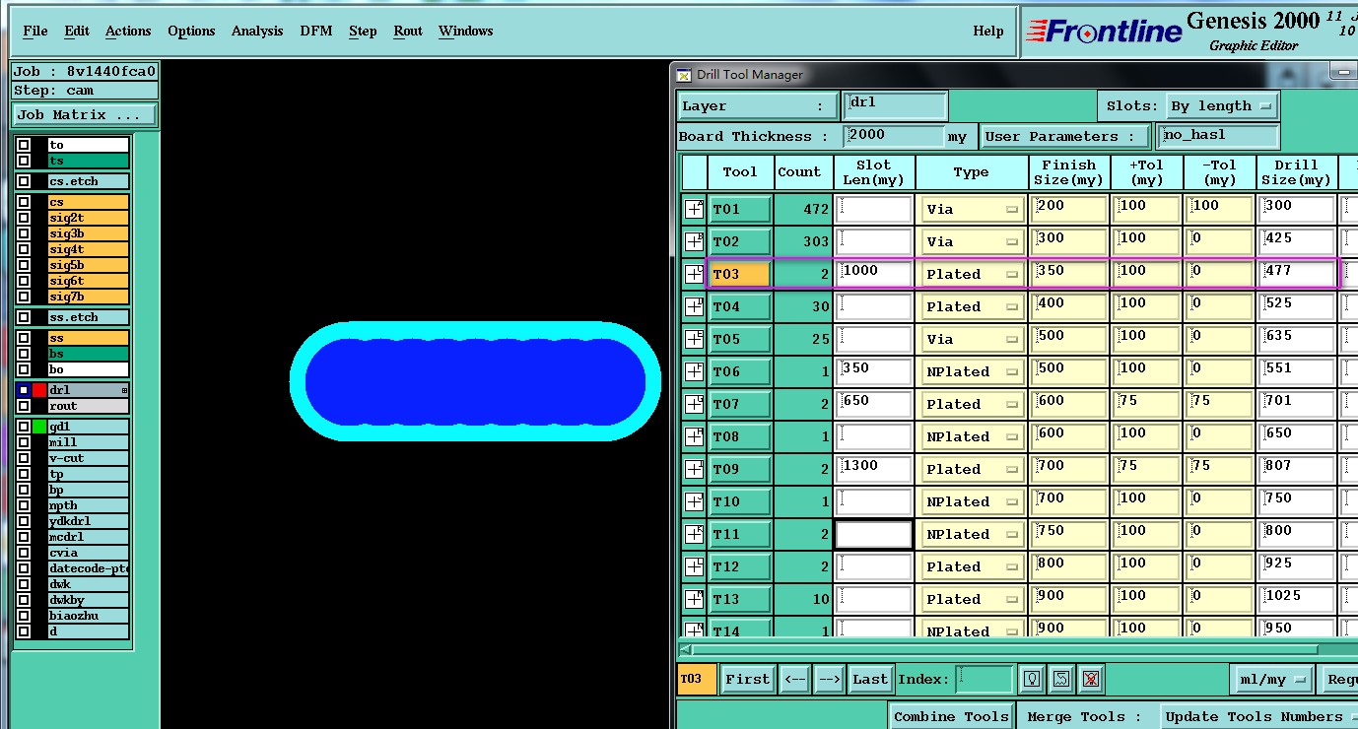
Task: Toggle display checkbox for layer rout
Action: point(23,406)
